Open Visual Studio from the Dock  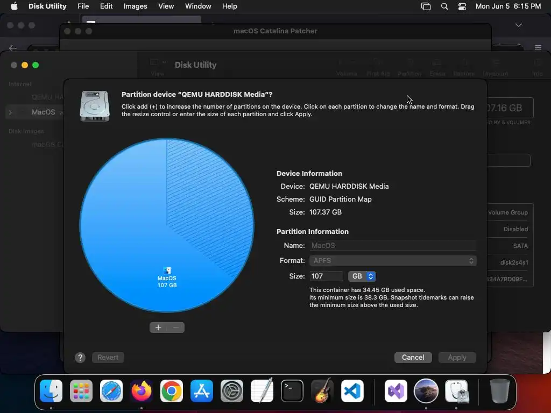click(396, 391)
